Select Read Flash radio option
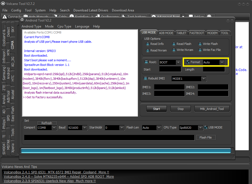The width and height of the screenshot is (252, 184). [174, 44]
